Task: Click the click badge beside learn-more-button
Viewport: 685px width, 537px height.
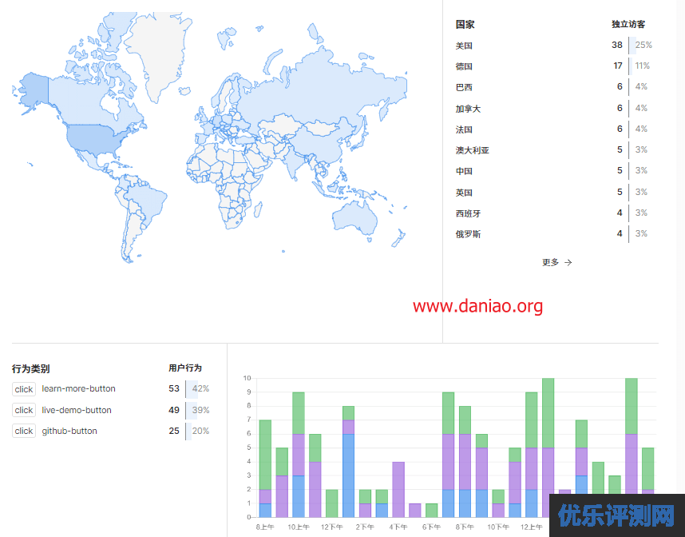Action: click(24, 389)
